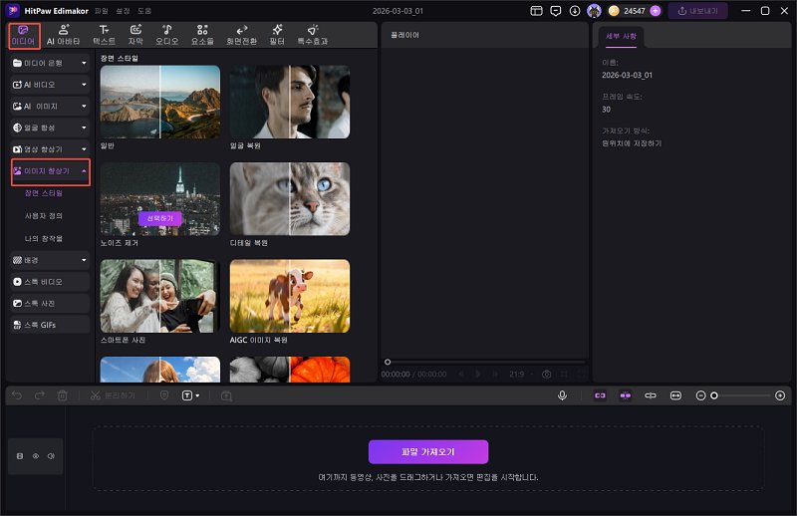Screen dimensions: 797x516
Task: Click the marker shield icon
Action: [164, 395]
